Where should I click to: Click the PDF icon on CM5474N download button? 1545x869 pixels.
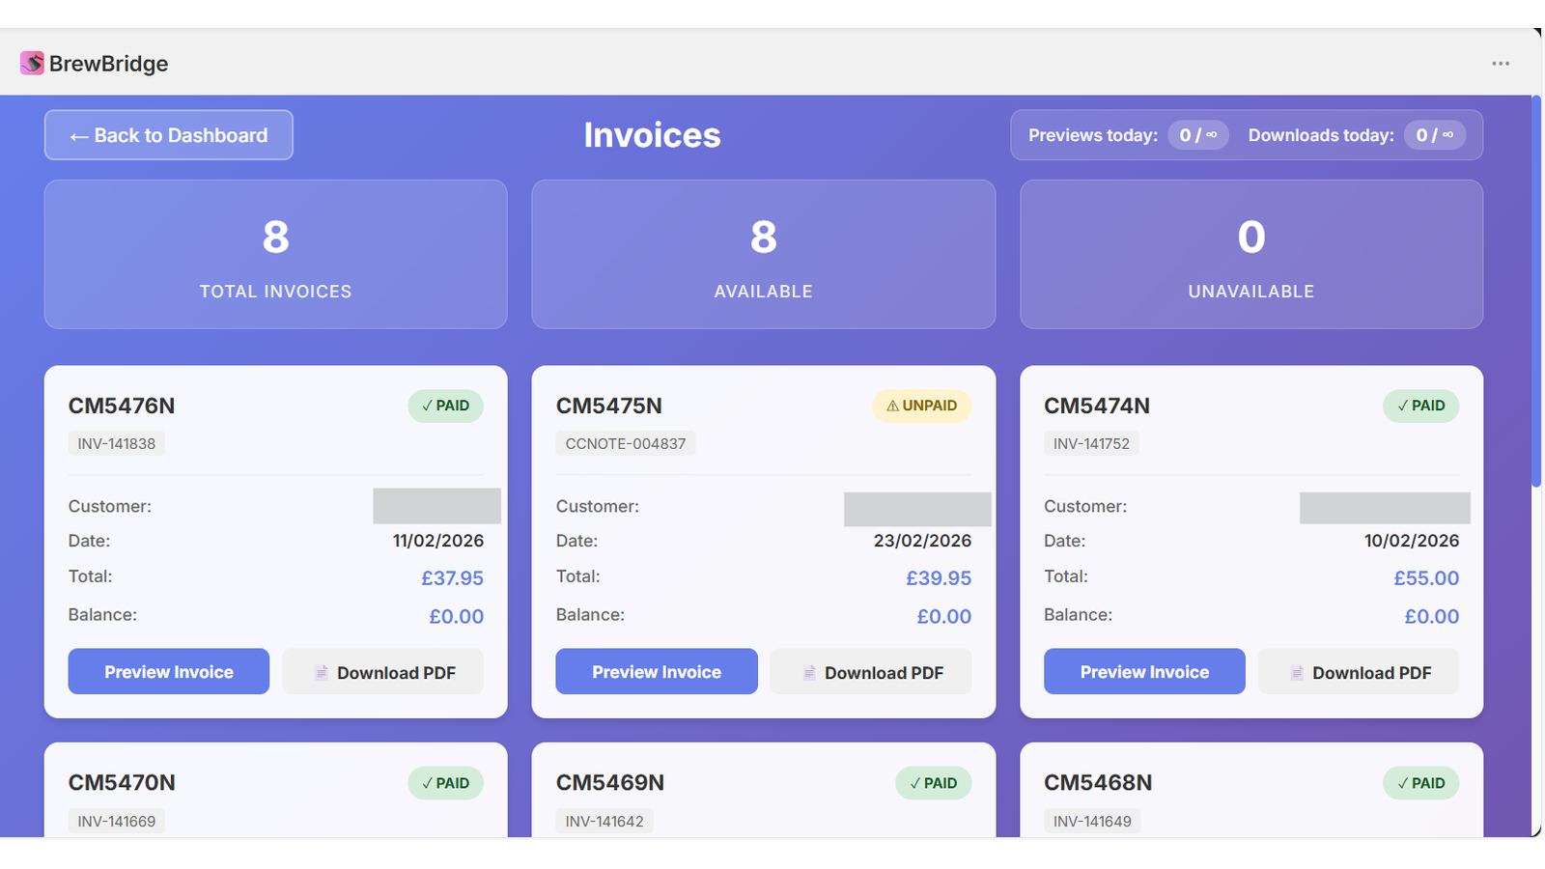pyautogui.click(x=1297, y=673)
